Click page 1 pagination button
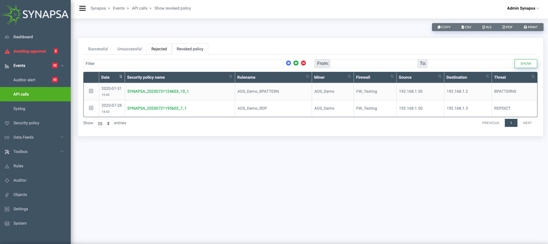The height and width of the screenshot is (244, 548). click(511, 123)
